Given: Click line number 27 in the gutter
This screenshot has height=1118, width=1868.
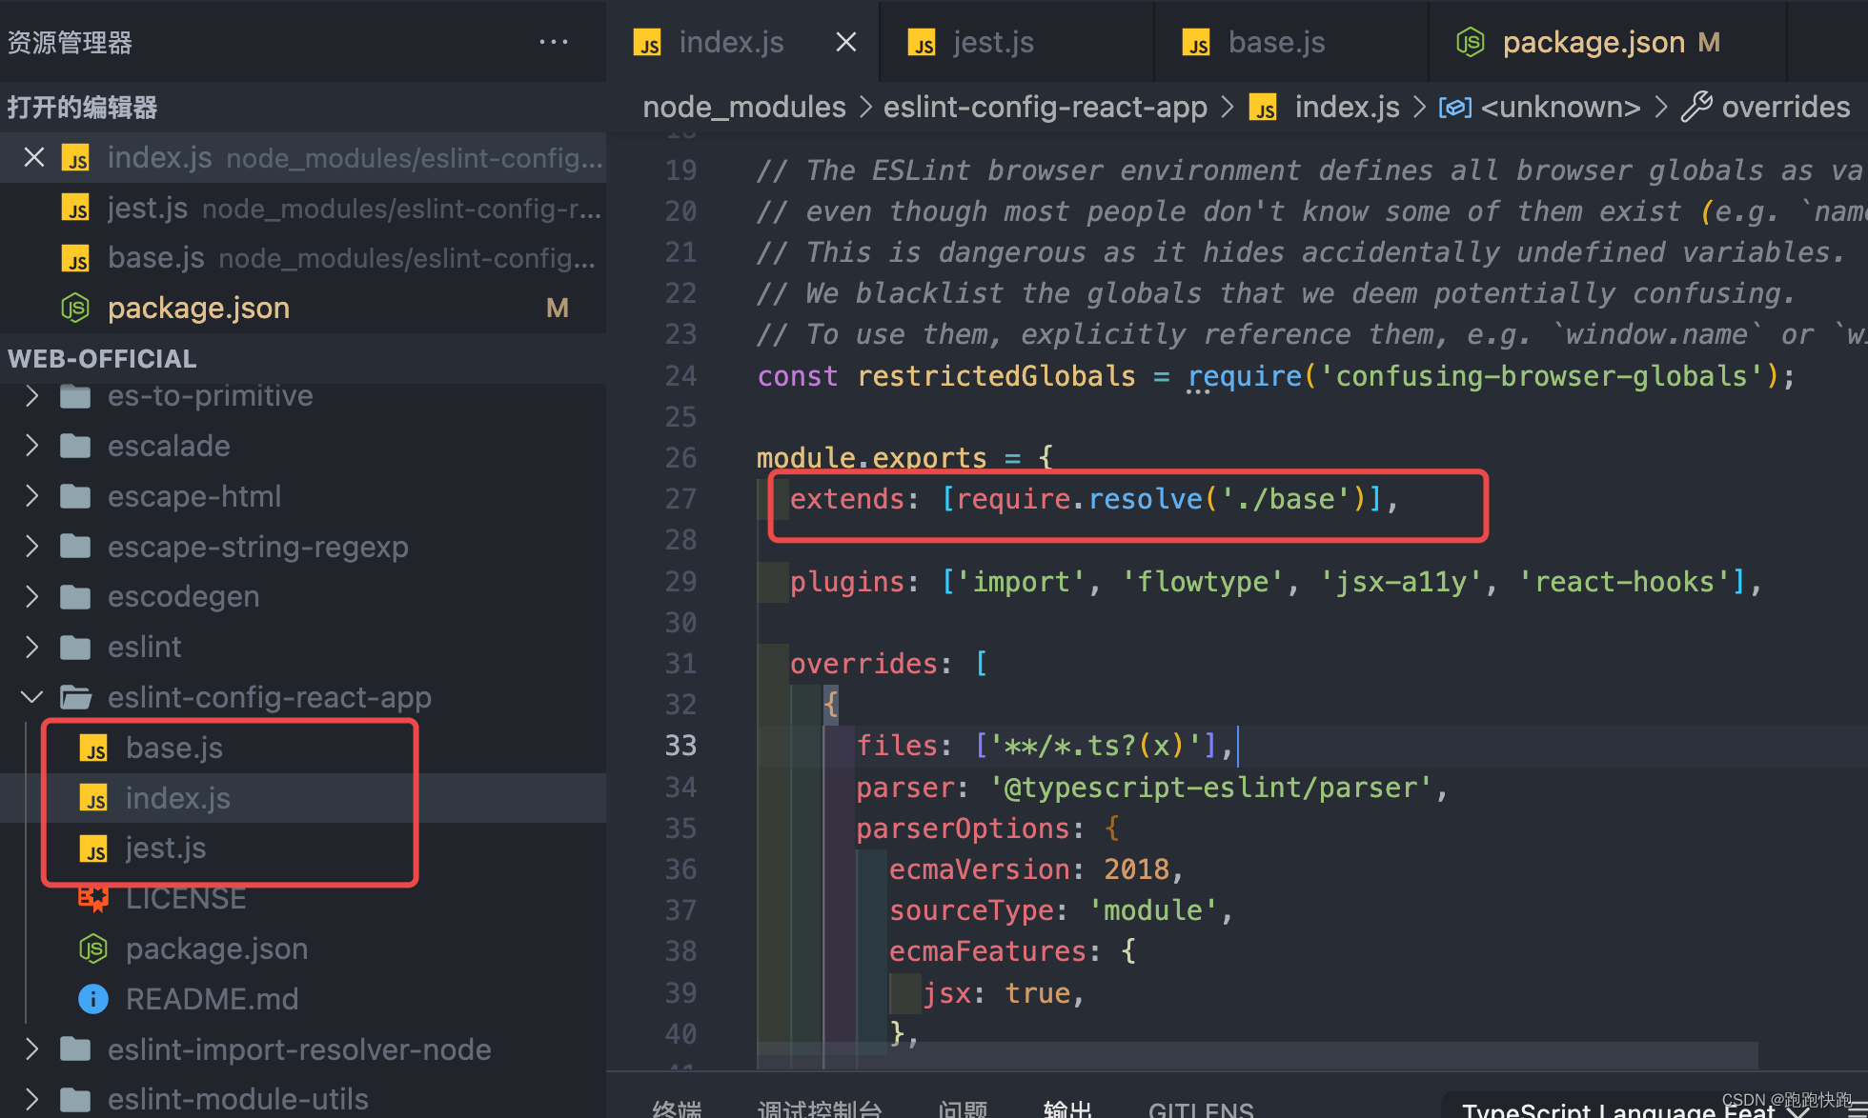Looking at the screenshot, I should (x=680, y=499).
